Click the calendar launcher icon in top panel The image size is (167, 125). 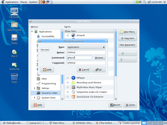51,2
